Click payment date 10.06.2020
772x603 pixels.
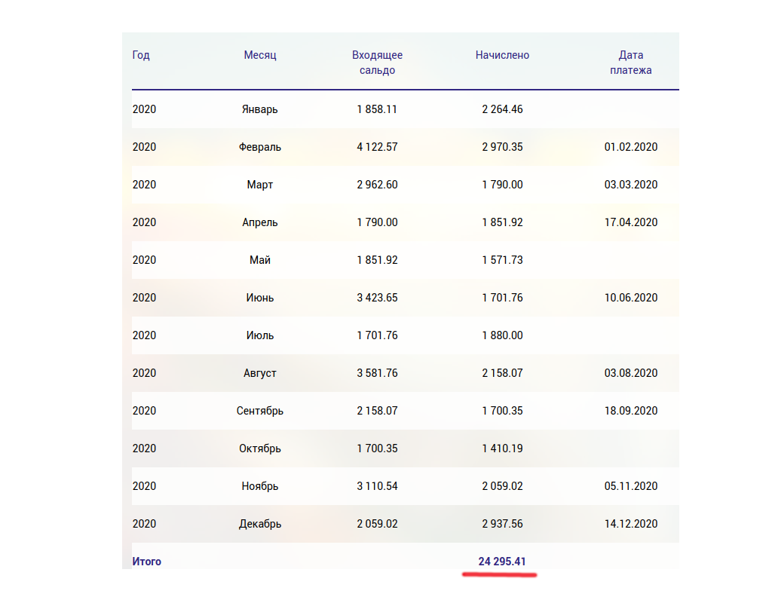point(631,298)
